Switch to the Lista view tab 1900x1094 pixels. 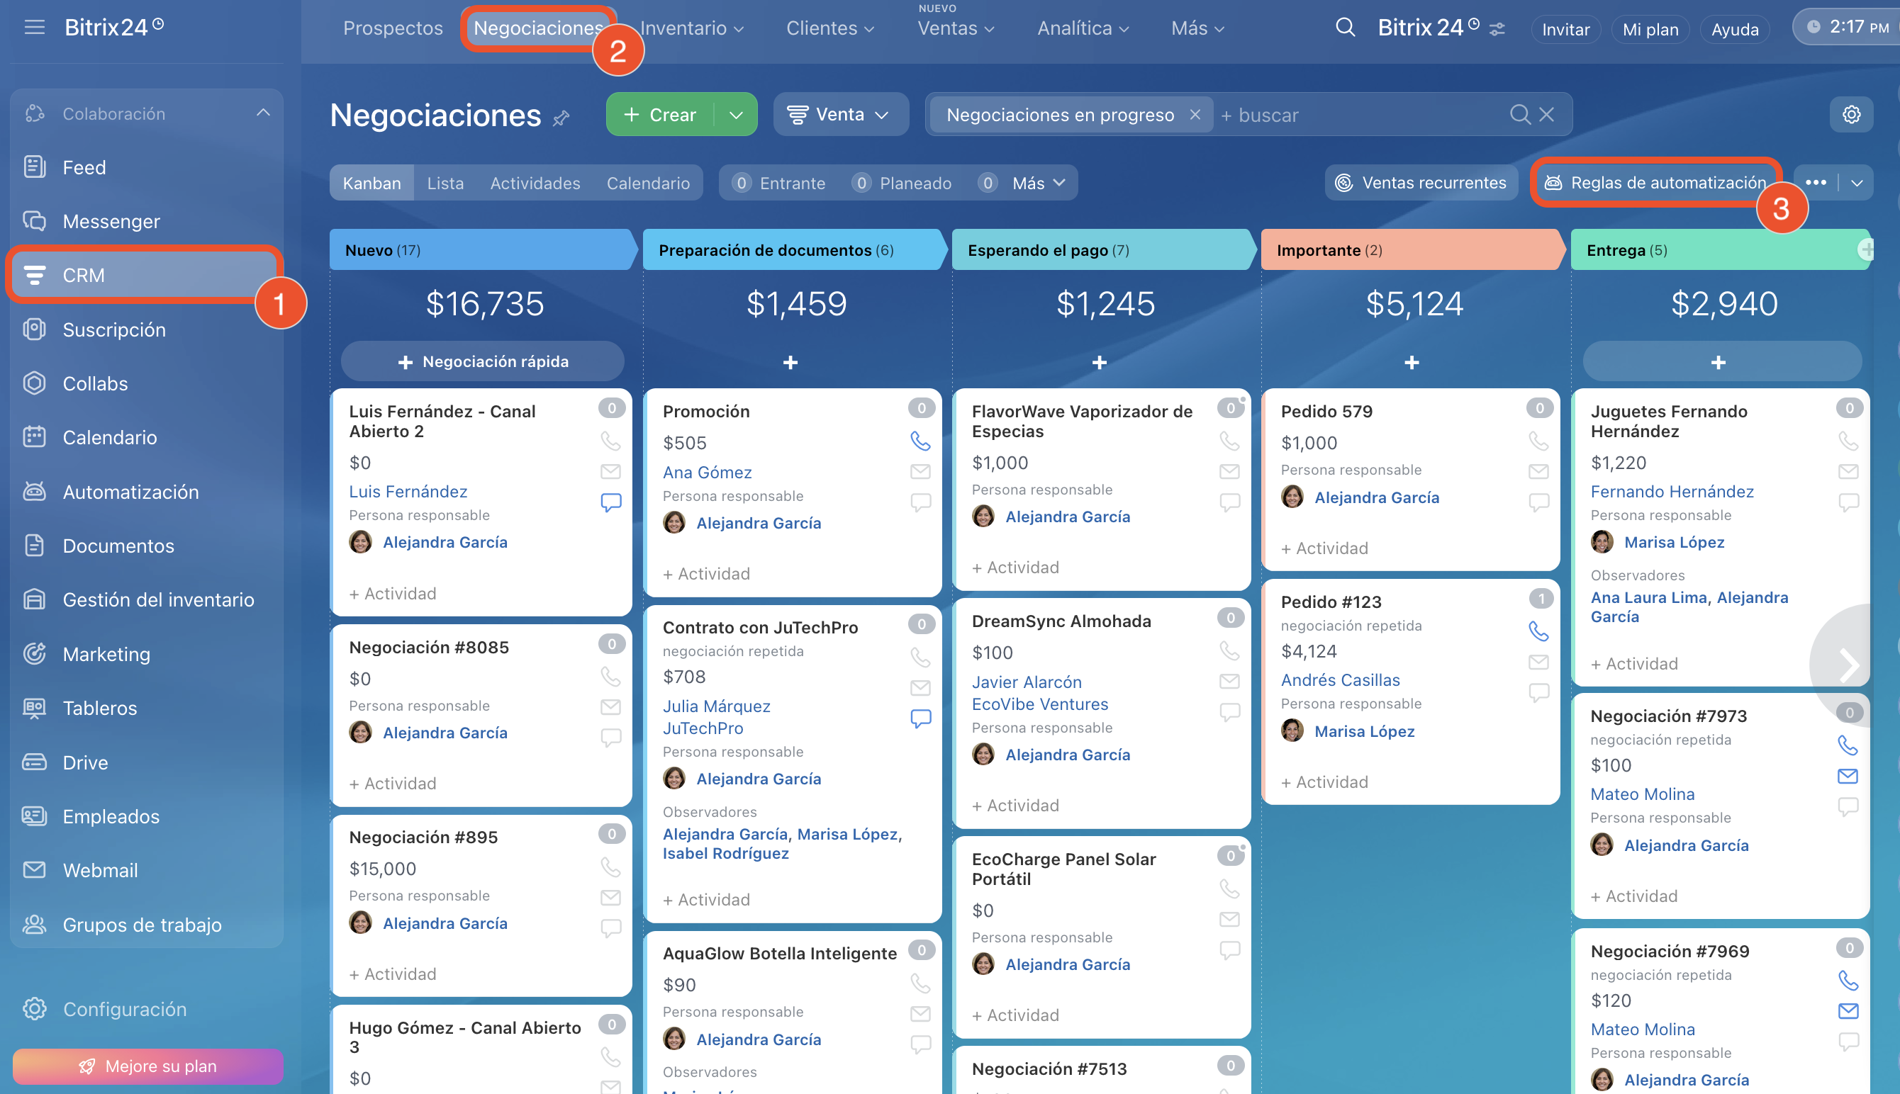(445, 183)
